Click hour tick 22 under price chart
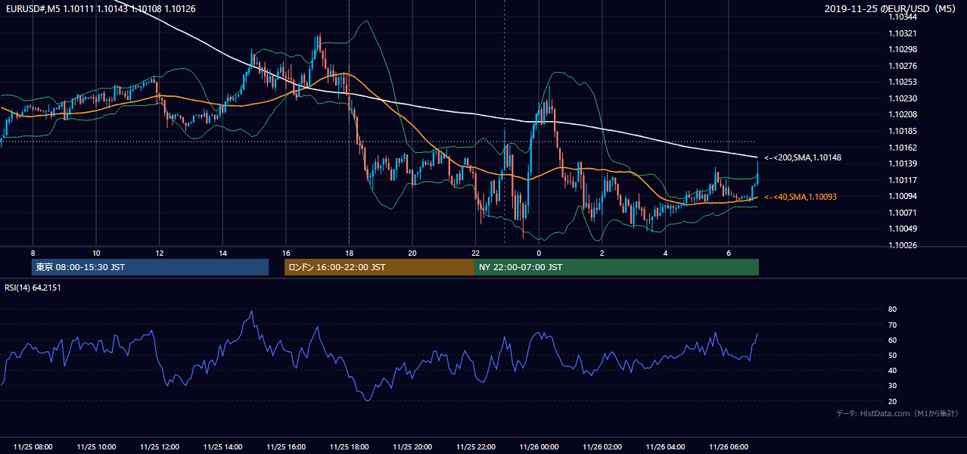This screenshot has height=454, width=967. (475, 253)
